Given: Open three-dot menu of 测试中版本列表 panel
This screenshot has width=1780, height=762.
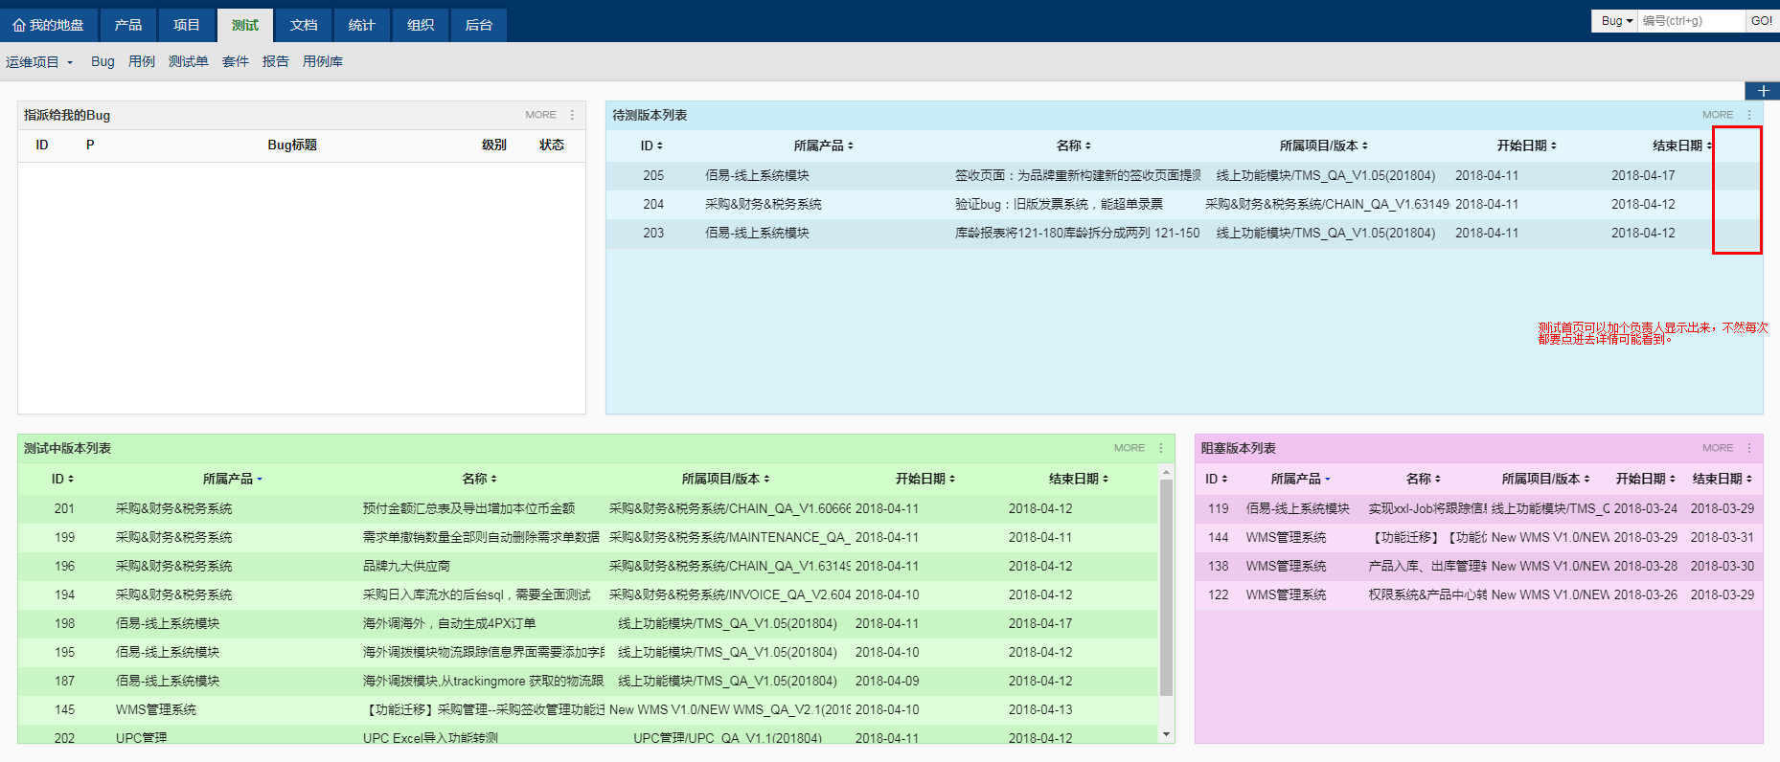Looking at the screenshot, I should [1161, 448].
